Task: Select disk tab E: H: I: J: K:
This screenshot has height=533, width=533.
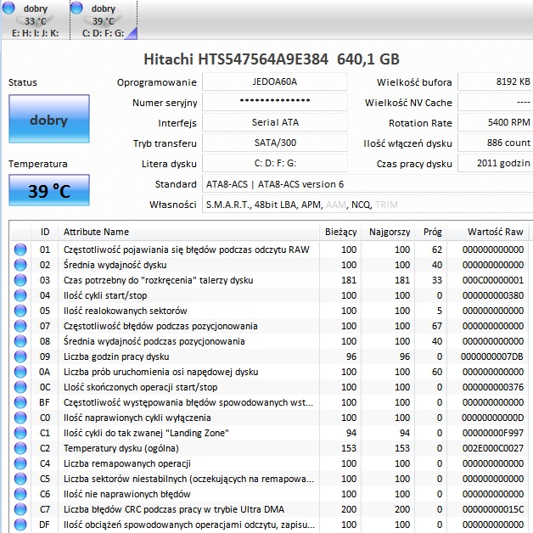Action: pos(35,20)
